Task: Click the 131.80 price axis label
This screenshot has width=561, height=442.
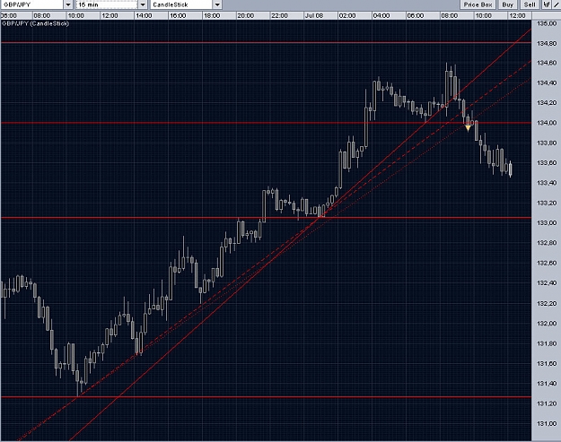Action: point(547,343)
